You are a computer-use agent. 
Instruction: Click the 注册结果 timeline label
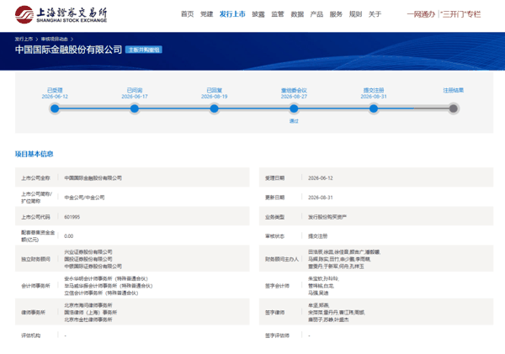(453, 91)
